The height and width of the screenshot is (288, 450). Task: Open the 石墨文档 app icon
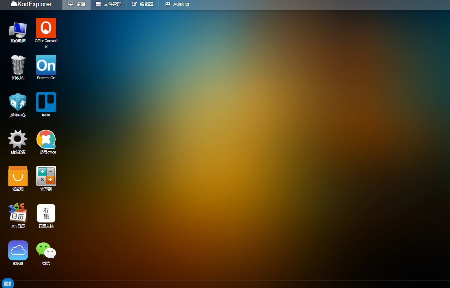(x=46, y=213)
